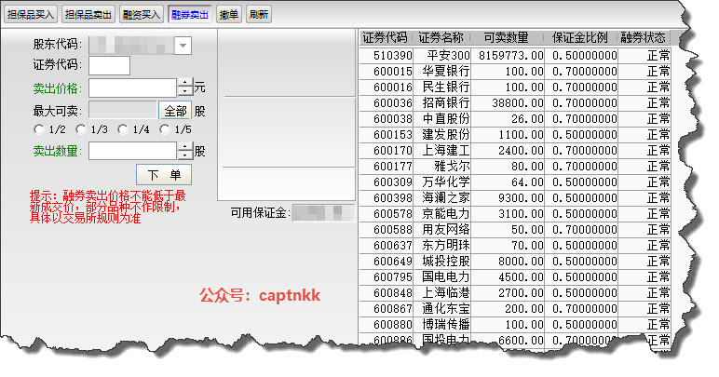Select the 国电电力 row
Screen dimensions: 719x377
[x=515, y=277]
